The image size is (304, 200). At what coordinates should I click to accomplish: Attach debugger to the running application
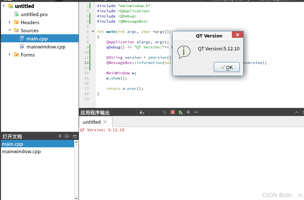click(180, 112)
